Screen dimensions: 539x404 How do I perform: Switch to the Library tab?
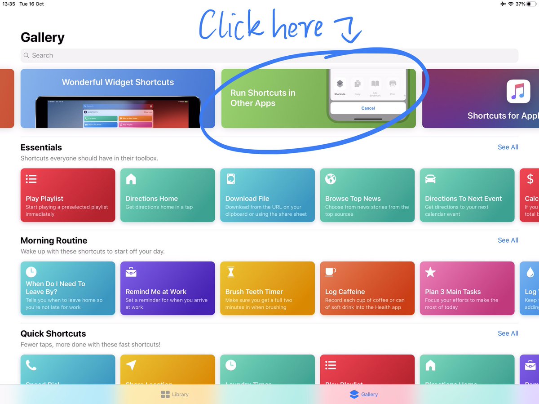[x=175, y=395]
